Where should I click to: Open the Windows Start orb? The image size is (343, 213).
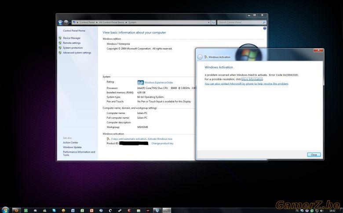click(5, 210)
